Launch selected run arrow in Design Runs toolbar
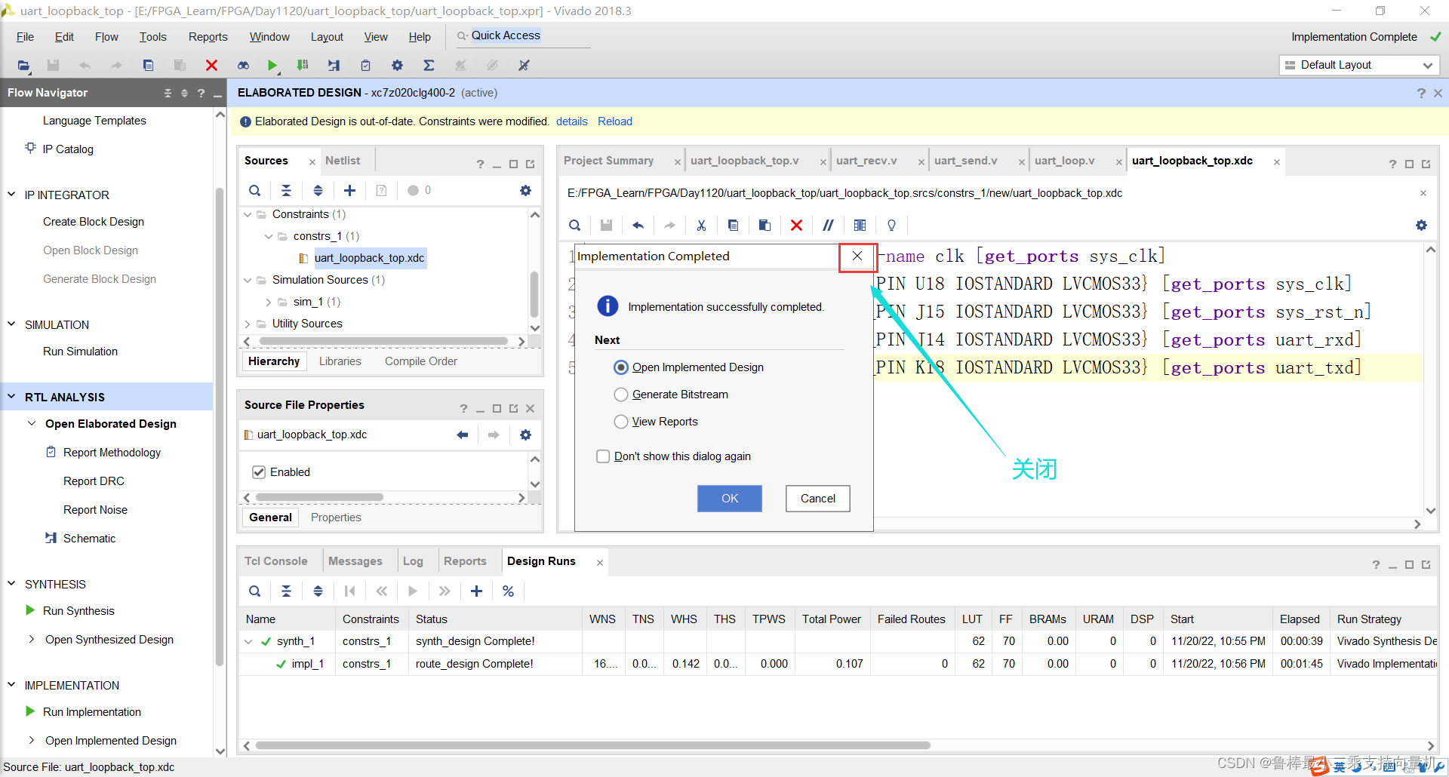 (413, 591)
